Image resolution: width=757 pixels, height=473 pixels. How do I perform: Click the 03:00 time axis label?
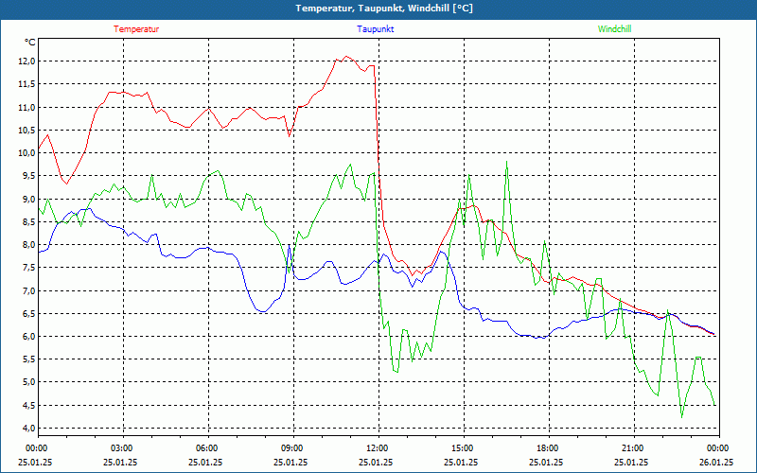[123, 448]
